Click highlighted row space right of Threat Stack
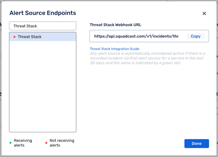The height and width of the screenshot is (157, 218). click(60, 37)
